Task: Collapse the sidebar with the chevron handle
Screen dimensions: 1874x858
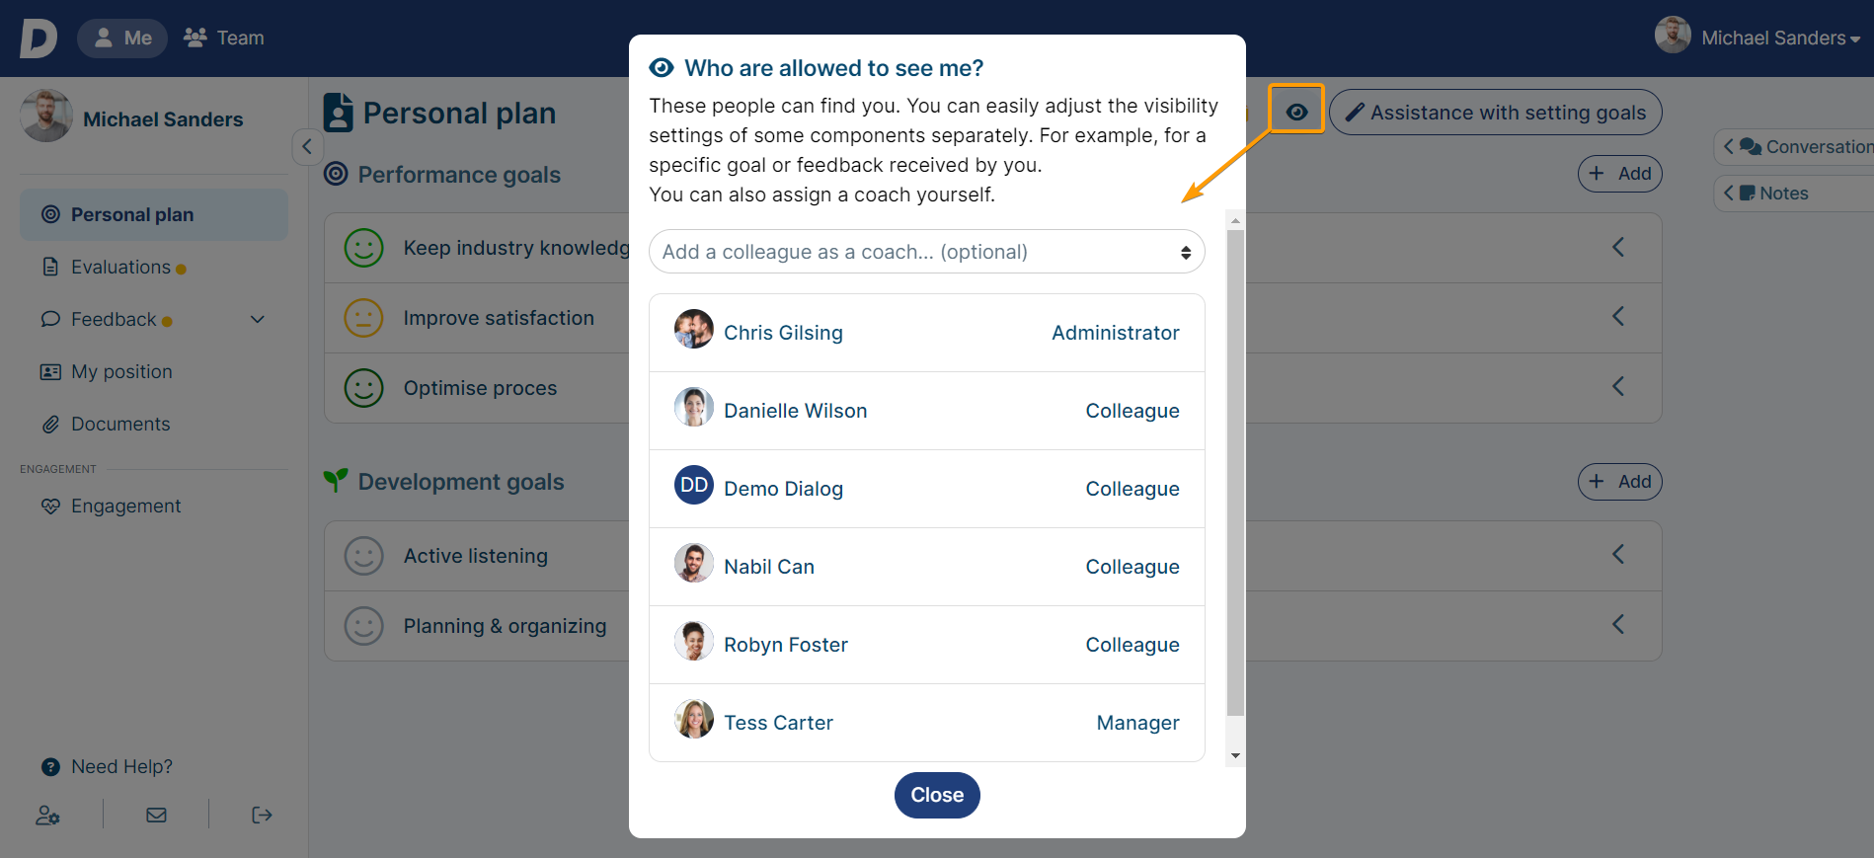Action: (x=307, y=147)
